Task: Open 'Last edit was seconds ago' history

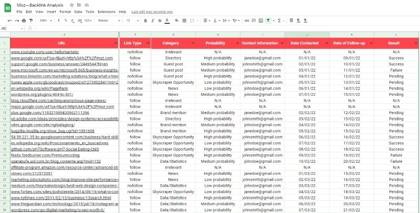Action: point(152,12)
